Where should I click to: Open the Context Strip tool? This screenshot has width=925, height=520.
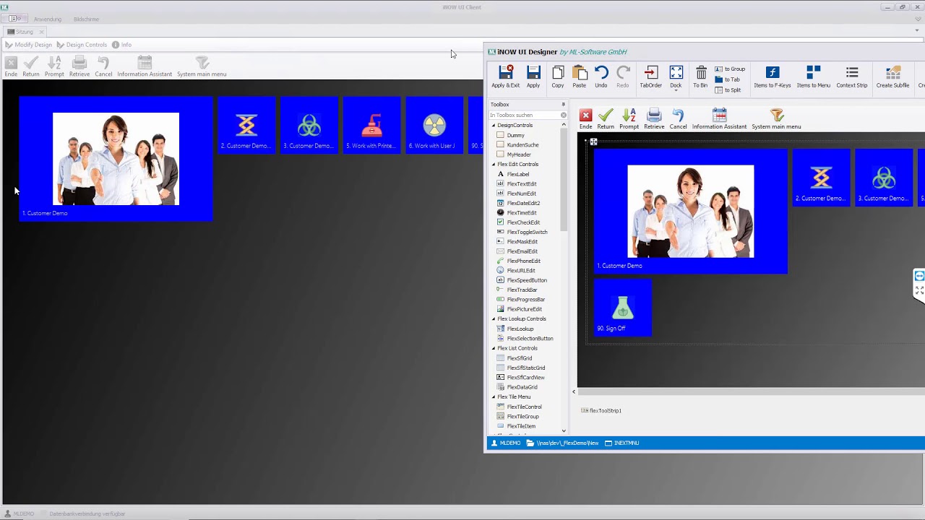852,77
